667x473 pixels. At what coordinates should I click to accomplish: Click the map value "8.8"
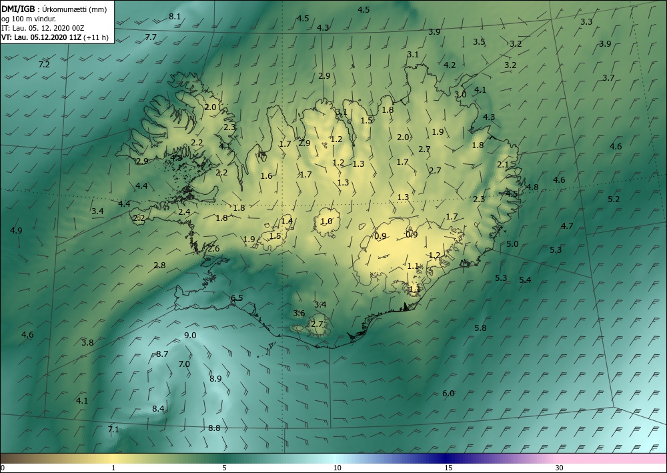[x=214, y=428]
